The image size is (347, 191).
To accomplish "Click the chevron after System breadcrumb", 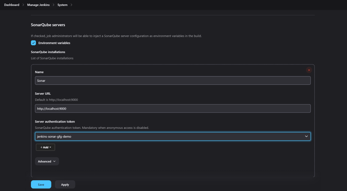I will tap(71, 5).
